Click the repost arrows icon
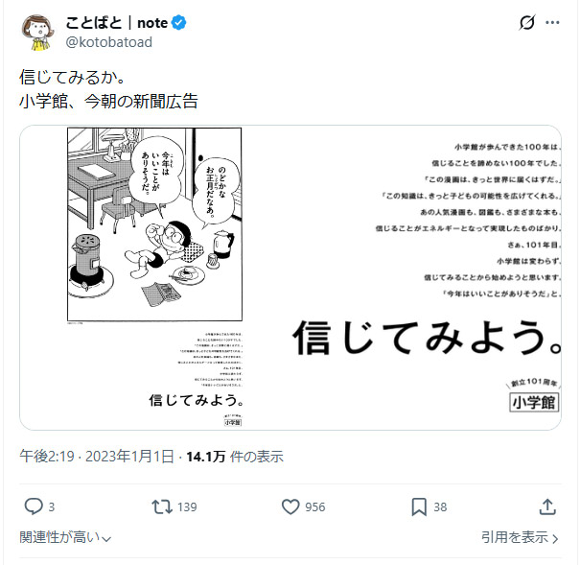The height and width of the screenshot is (565, 580). 162,506
